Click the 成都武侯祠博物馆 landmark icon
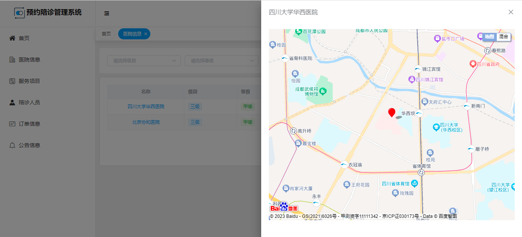This screenshot has height=237, width=522. [323, 91]
